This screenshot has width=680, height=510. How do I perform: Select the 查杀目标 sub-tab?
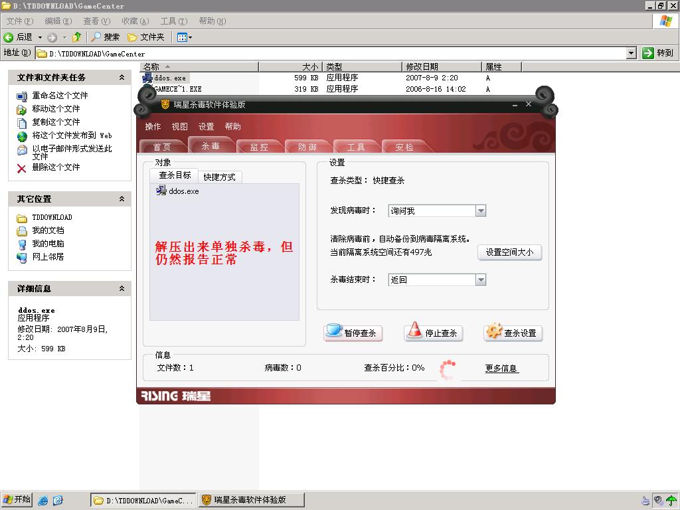[175, 175]
